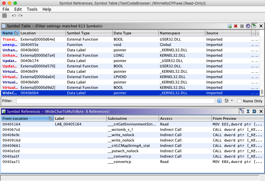
Task: Click the redo arrow icon
Action: [x=20, y=16]
